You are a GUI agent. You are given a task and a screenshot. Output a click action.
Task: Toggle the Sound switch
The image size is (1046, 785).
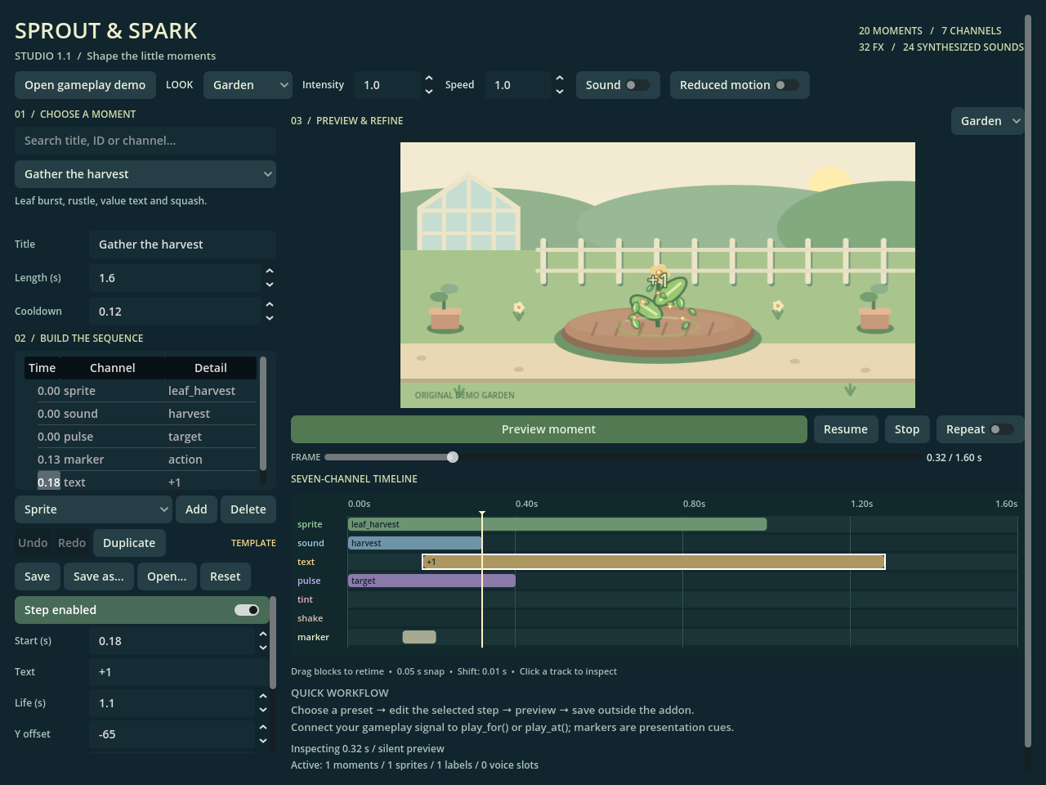click(x=618, y=85)
